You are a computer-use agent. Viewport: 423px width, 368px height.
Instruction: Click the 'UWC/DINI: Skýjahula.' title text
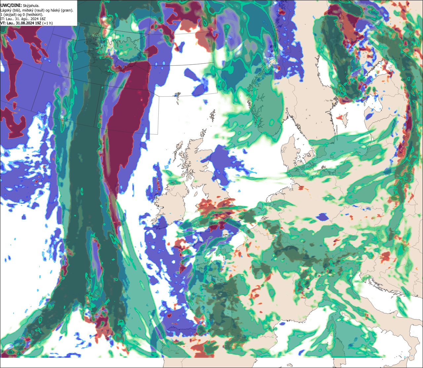pyautogui.click(x=20, y=5)
